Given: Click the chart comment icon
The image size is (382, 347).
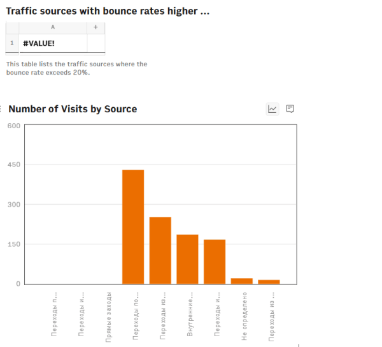Looking at the screenshot, I should point(290,109).
